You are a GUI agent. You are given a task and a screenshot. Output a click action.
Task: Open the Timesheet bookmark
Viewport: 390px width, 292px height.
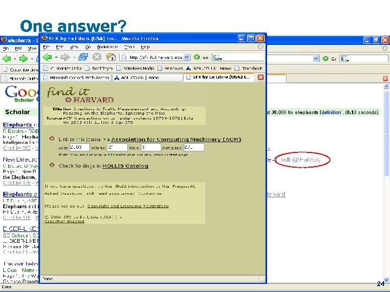pyautogui.click(x=249, y=68)
